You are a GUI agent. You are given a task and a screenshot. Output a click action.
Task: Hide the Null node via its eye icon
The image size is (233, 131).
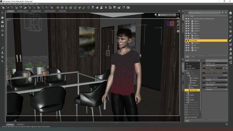186,45
